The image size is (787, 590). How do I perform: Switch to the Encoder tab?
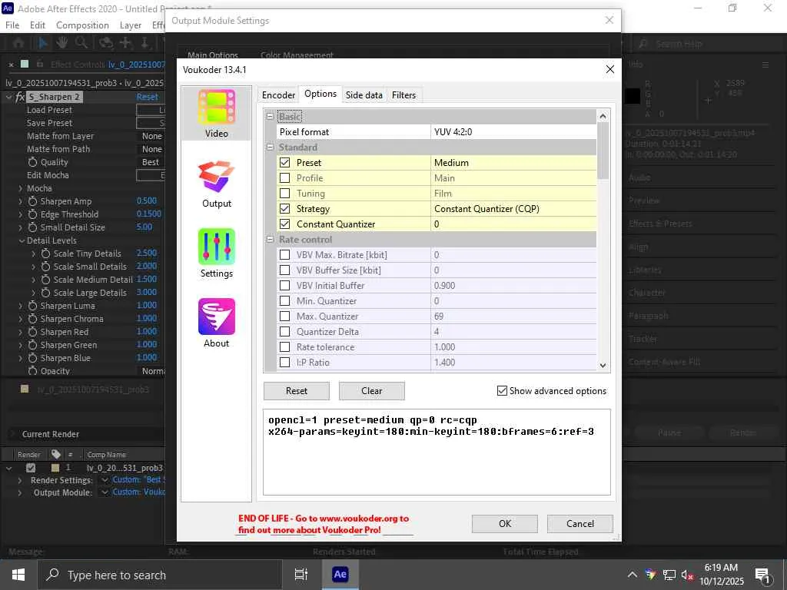278,94
